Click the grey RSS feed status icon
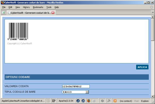The image size is (155, 104). [109, 101]
